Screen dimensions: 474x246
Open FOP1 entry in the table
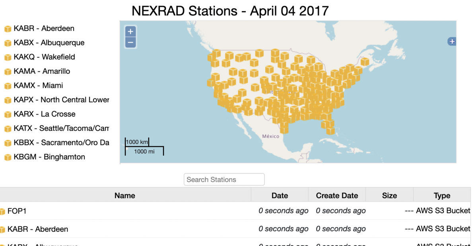pos(17,211)
